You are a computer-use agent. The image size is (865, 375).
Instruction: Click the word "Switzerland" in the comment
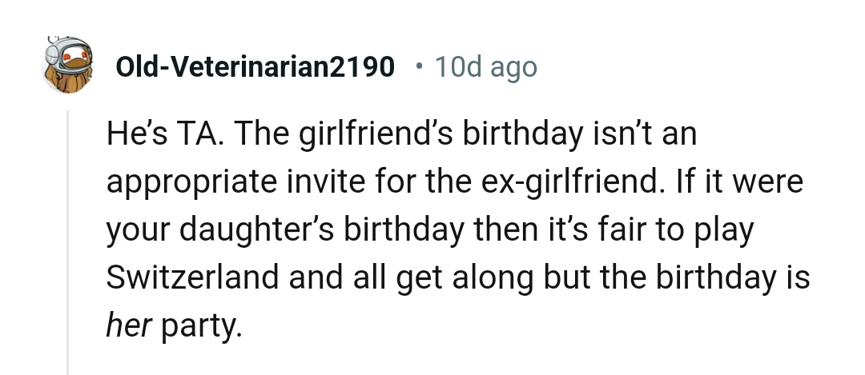(186, 277)
